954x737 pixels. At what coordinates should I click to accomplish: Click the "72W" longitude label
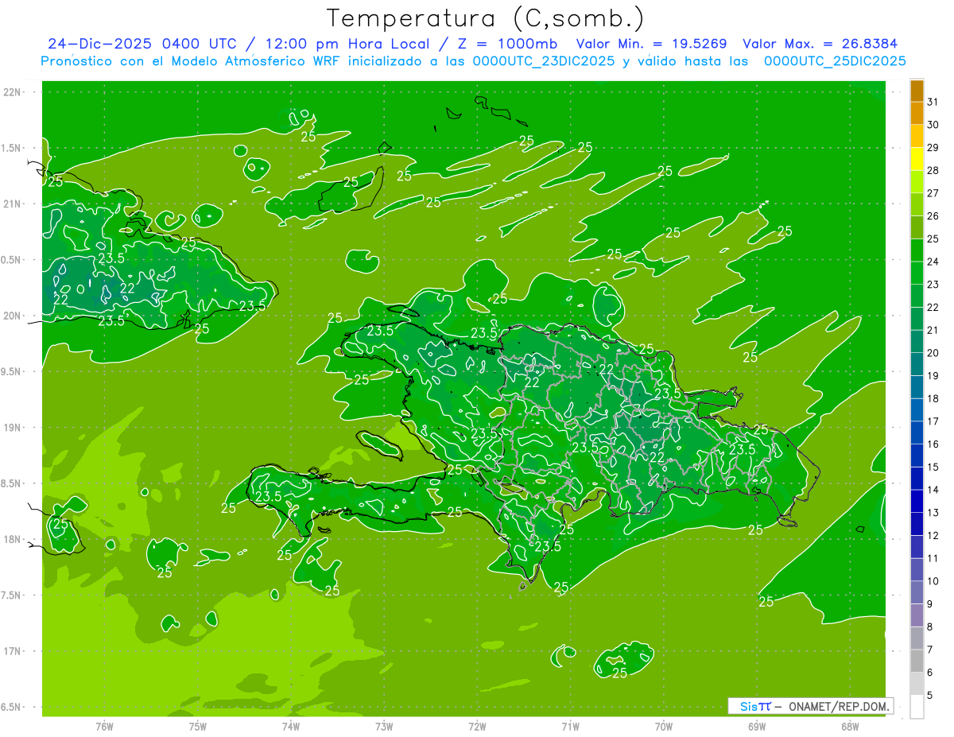[478, 726]
